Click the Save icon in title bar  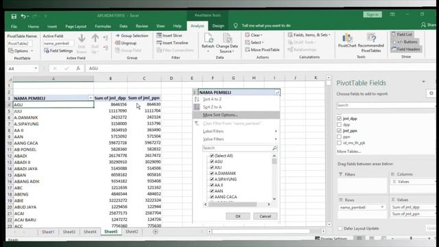click(14, 16)
